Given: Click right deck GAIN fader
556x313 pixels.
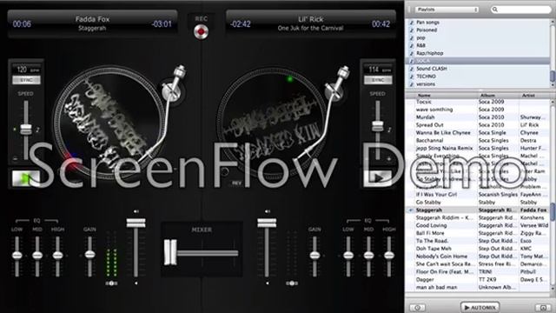Looking at the screenshot, I should [x=314, y=255].
